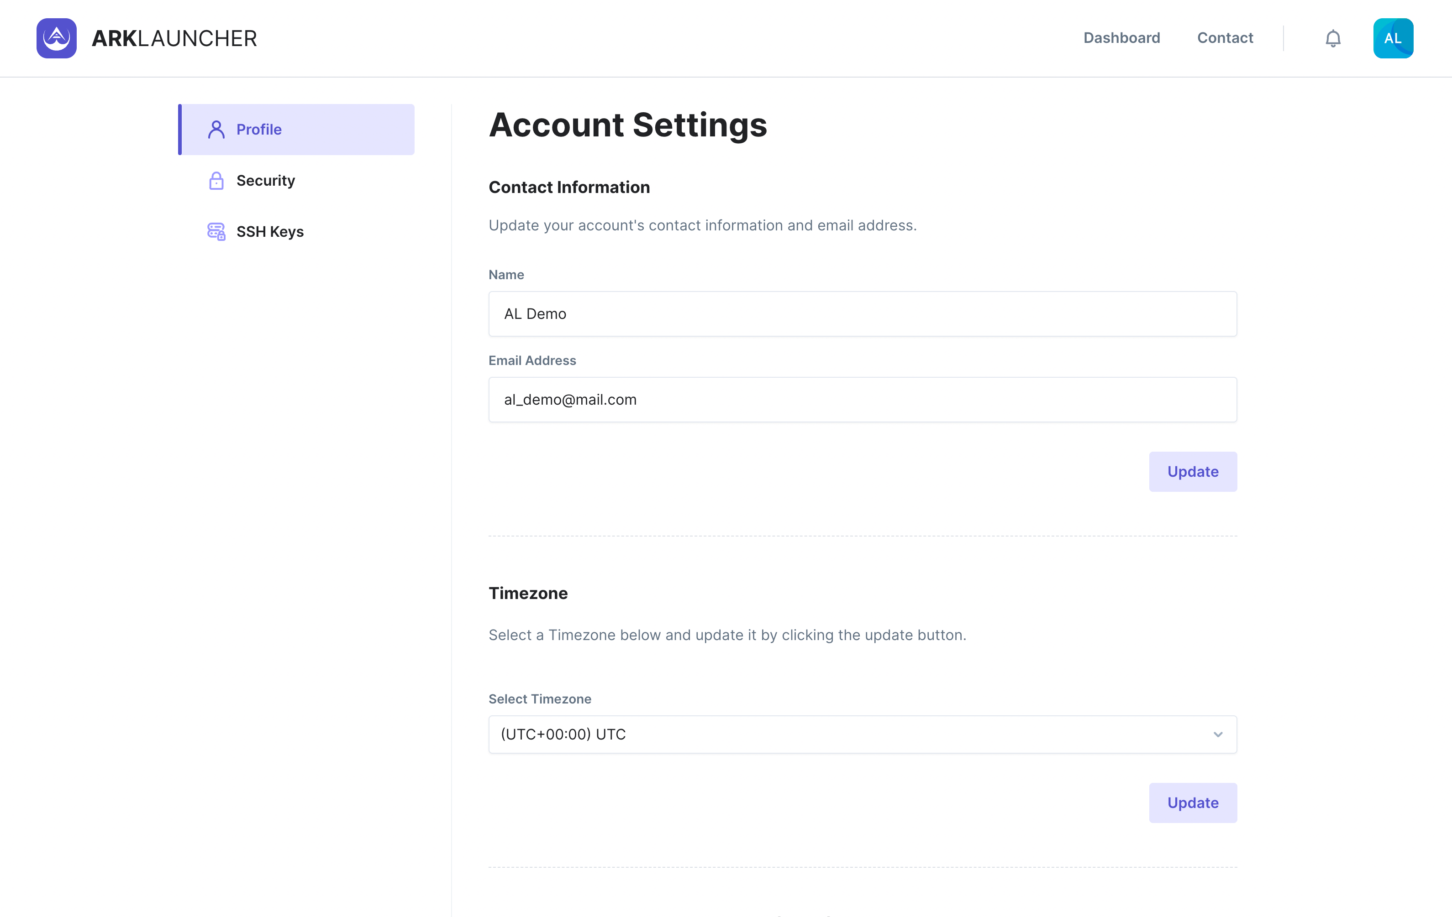Focus the Name input field
Viewport: 1452px width, 917px height.
[862, 314]
